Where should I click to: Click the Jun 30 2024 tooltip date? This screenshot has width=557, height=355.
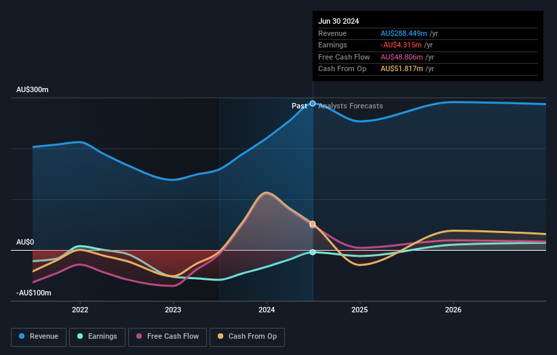[339, 21]
